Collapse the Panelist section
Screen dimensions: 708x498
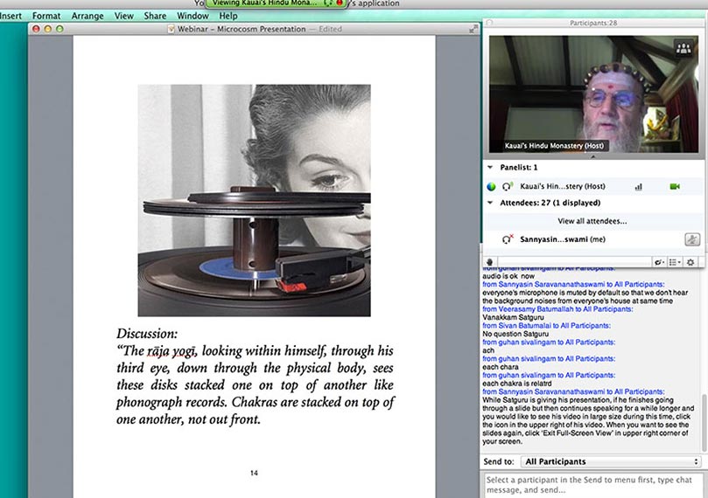click(490, 167)
